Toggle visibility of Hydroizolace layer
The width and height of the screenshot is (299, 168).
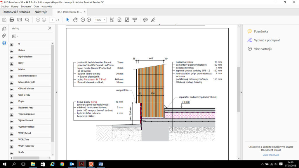tap(12, 57)
